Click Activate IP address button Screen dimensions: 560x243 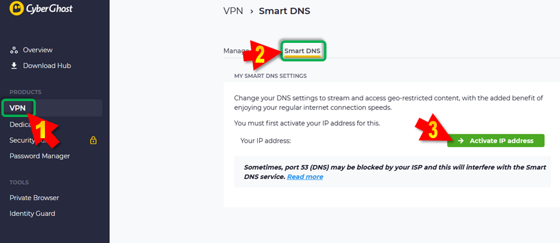pyautogui.click(x=496, y=141)
